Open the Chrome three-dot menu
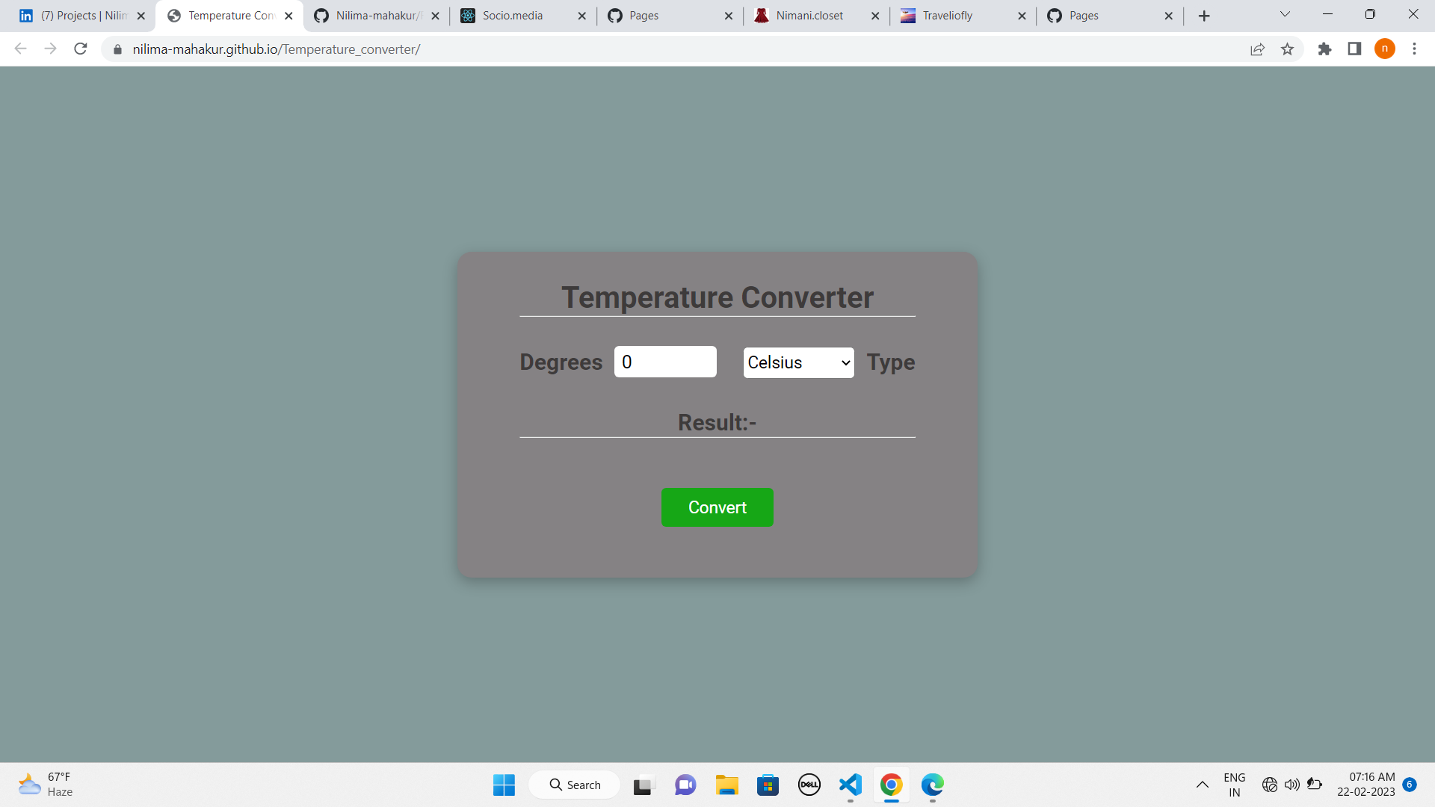This screenshot has height=807, width=1435. click(1414, 49)
